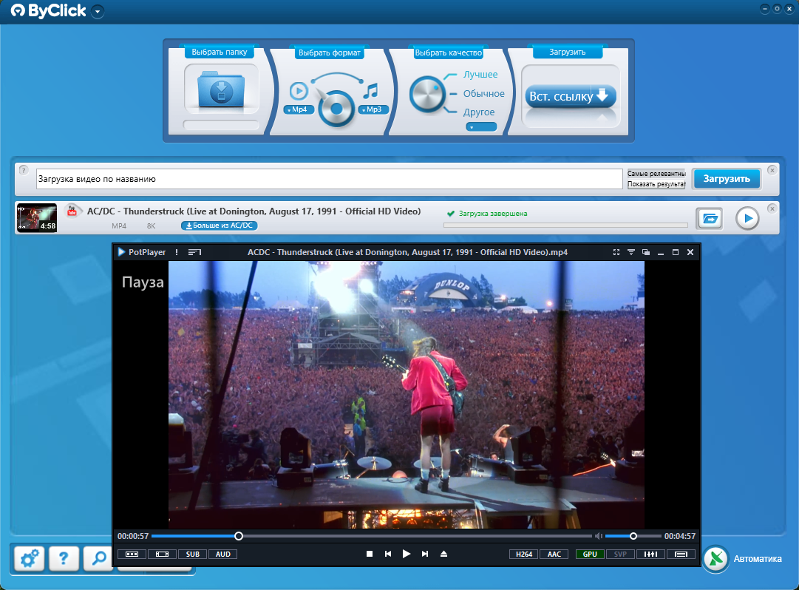Focus the Загрузка видео по названию field
799x590 pixels.
coord(329,179)
